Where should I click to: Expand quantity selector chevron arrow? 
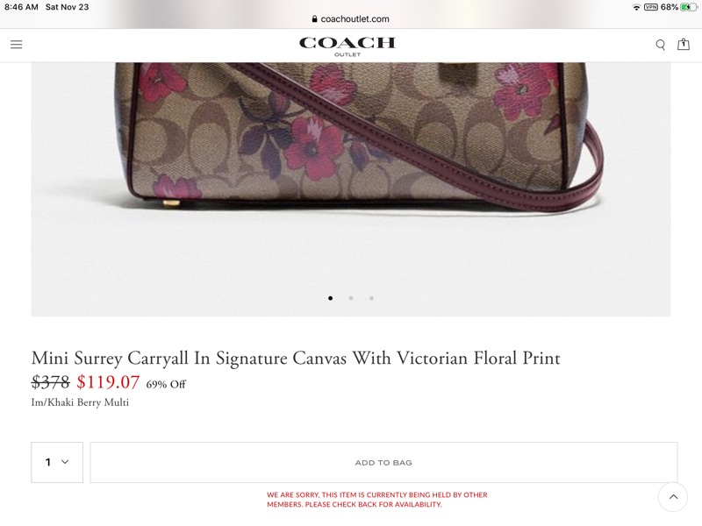coord(65,462)
